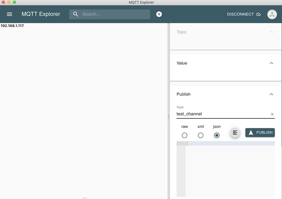282x199 pixels.
Task: Collapse the Publish panel
Action: tap(271, 94)
